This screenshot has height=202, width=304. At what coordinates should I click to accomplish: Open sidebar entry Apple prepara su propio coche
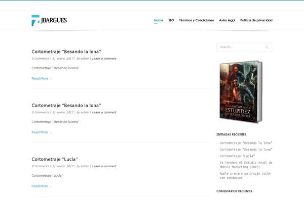click(x=245, y=176)
